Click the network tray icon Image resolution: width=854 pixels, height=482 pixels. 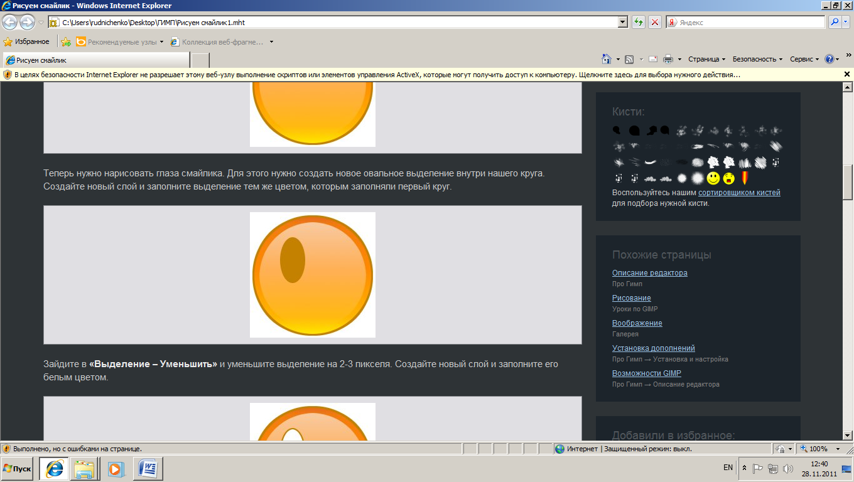(x=773, y=469)
